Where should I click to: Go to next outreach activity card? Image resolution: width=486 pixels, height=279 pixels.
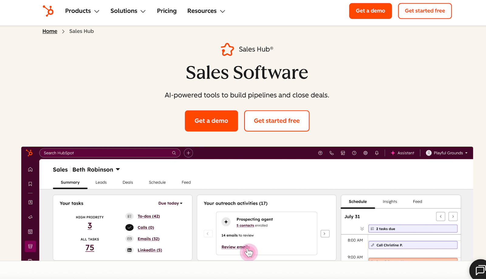pyautogui.click(x=325, y=234)
